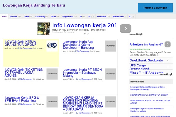The width and height of the screenshot is (176, 117).
Task: Click the comment icon under Orang Tua Group post
Action: coord(18,48)
